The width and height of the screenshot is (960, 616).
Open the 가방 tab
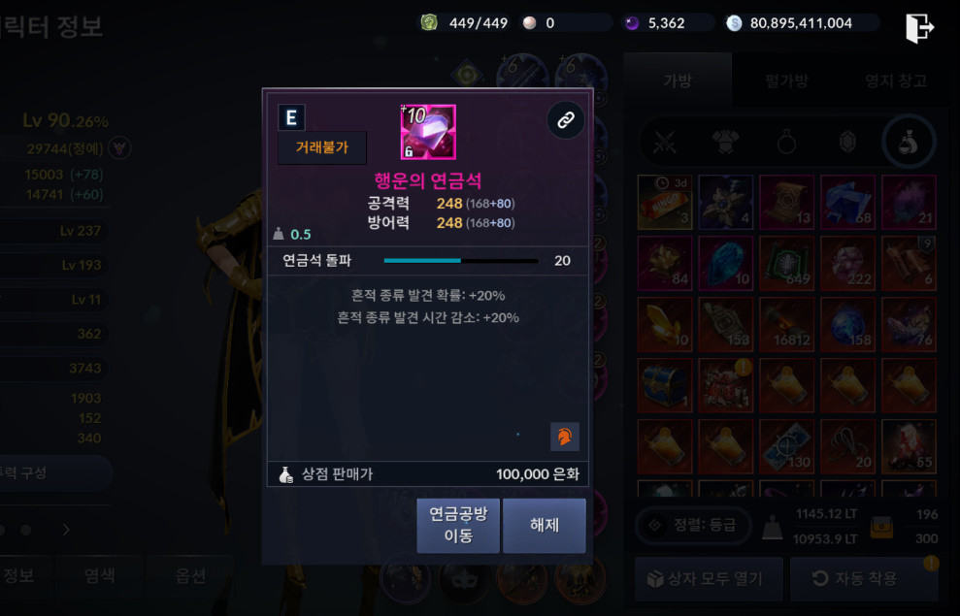coord(678,81)
